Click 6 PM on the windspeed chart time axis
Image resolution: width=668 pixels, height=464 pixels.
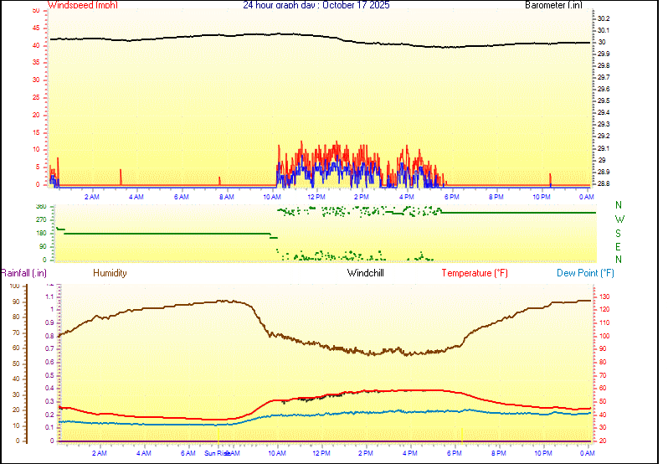point(451,197)
